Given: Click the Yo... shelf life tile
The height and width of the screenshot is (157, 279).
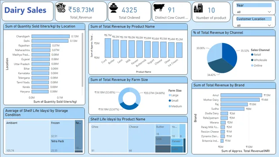Looking at the screenshot, I should point(175,131).
